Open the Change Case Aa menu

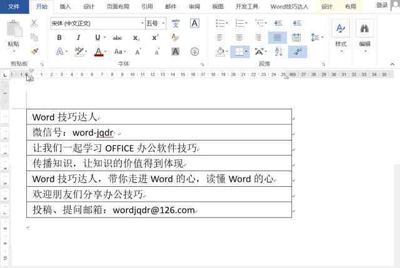point(120,52)
